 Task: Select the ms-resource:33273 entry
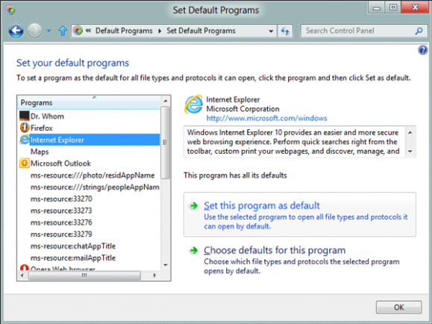coord(61,211)
